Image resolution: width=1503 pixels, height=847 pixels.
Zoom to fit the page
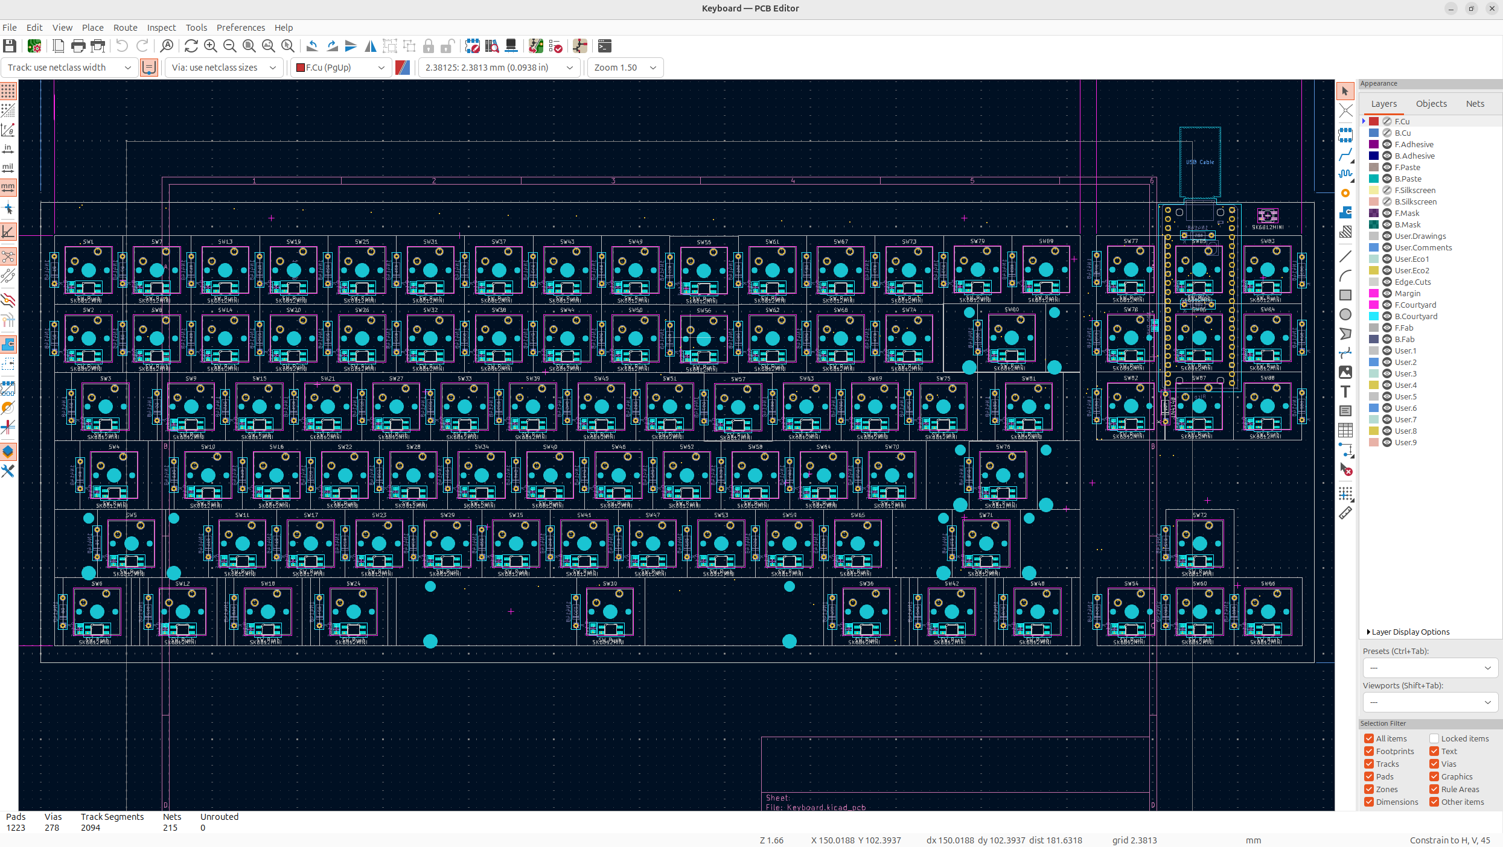click(249, 46)
